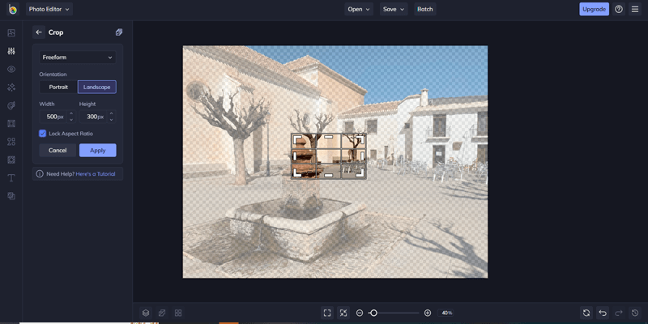
Task: Open the Batch menu item
Action: (x=424, y=9)
